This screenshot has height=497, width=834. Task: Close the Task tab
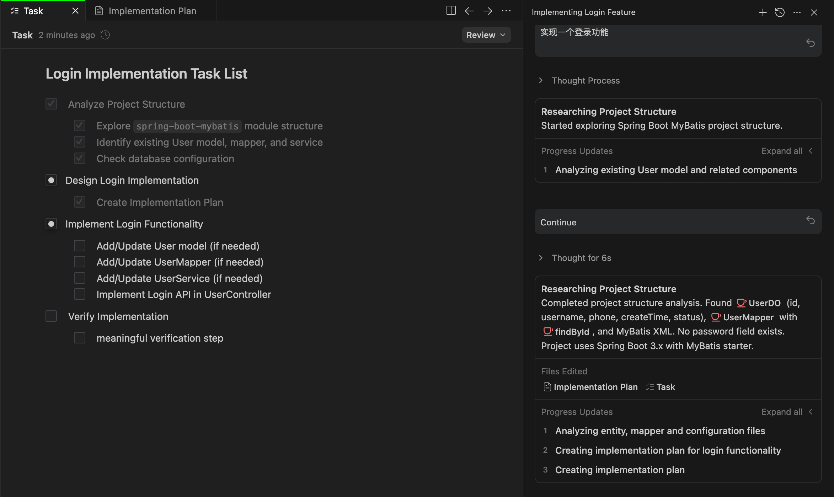click(75, 11)
